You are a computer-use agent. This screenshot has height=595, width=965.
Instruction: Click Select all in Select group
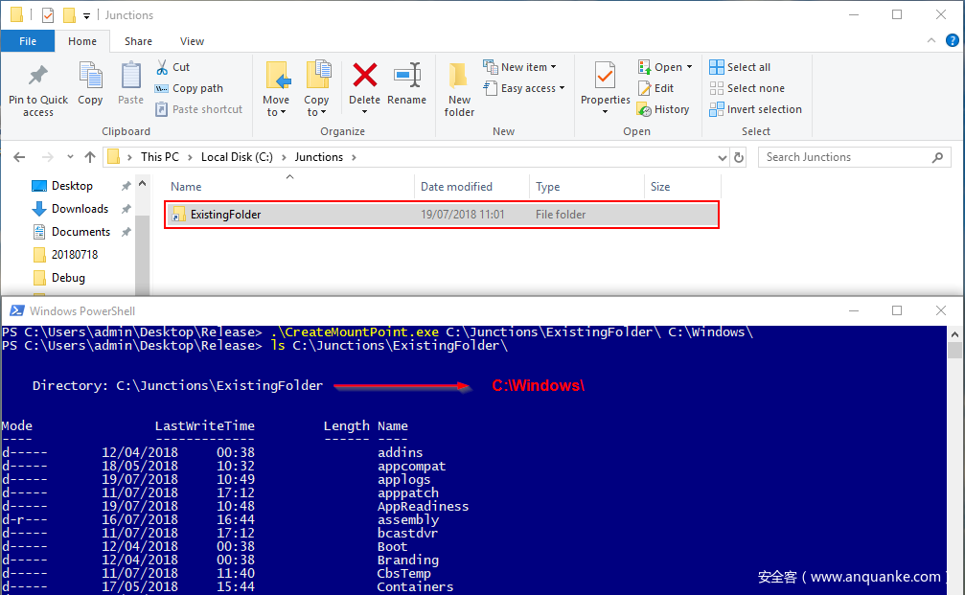pyautogui.click(x=739, y=67)
